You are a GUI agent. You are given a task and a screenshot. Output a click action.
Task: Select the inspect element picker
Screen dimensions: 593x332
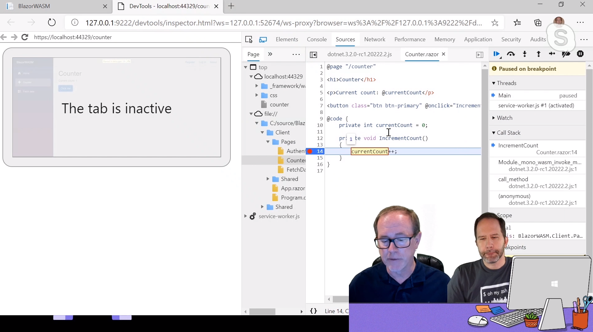tap(249, 39)
